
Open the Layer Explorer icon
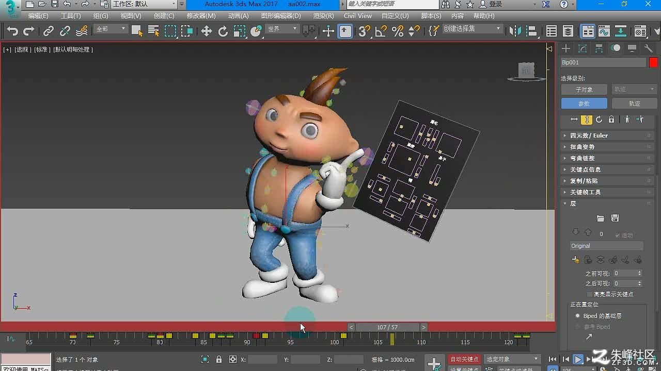pyautogui.click(x=568, y=31)
